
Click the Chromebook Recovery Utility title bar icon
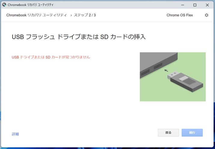click(x=4, y=5)
